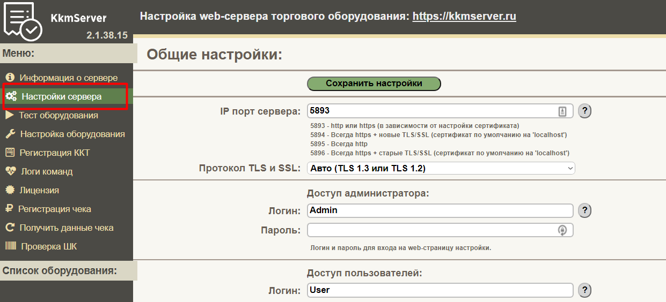Open Тест оборудования menu item
This screenshot has height=302, width=666.
(58, 115)
